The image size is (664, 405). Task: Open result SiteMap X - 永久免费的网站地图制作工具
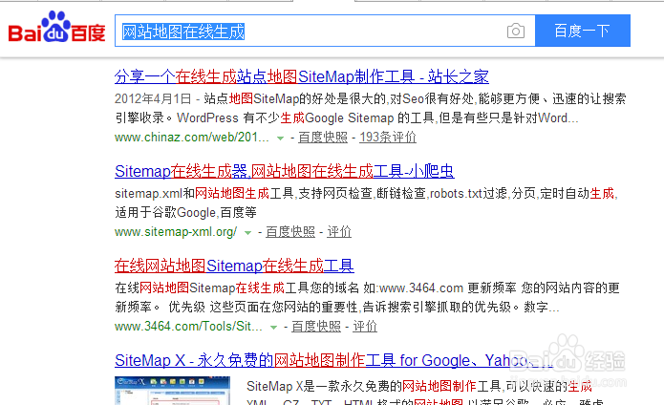[333, 360]
